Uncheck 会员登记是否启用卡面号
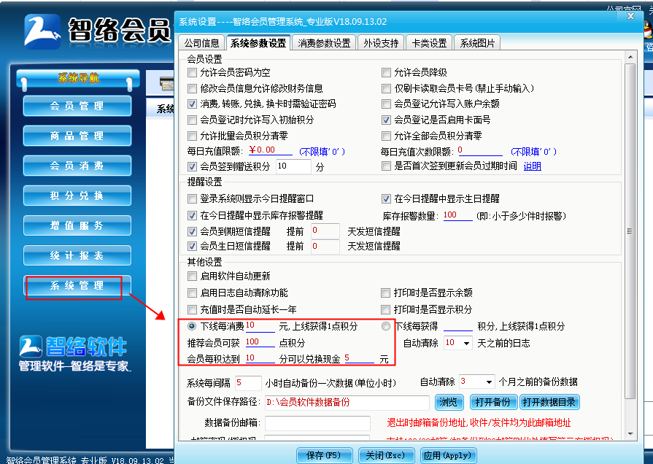Screen dimensions: 653x464 click(385, 121)
